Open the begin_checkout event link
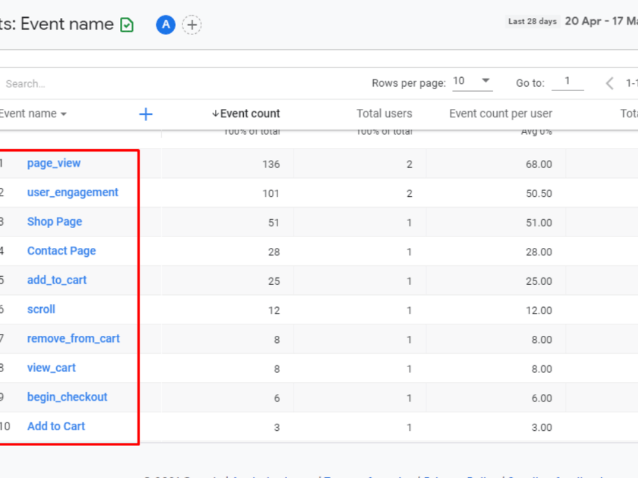The image size is (638, 478). (67, 397)
